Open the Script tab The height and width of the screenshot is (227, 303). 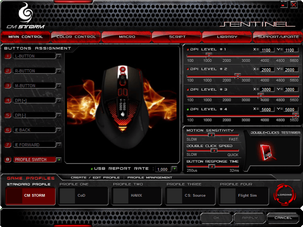tap(177, 37)
